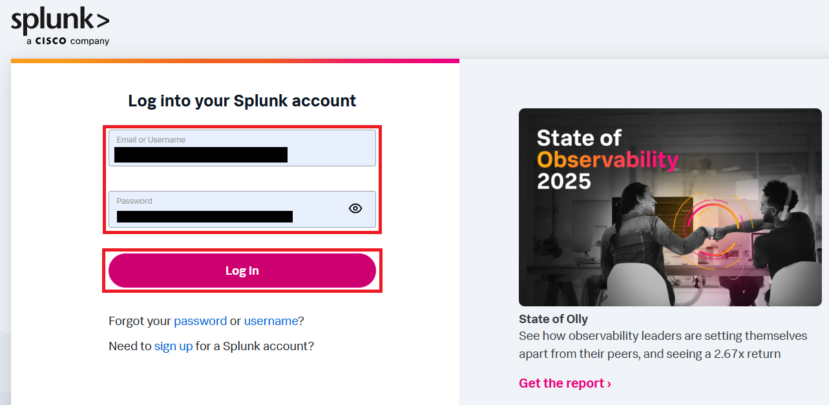
Task: Select the State of Olly heading
Action: coord(553,319)
